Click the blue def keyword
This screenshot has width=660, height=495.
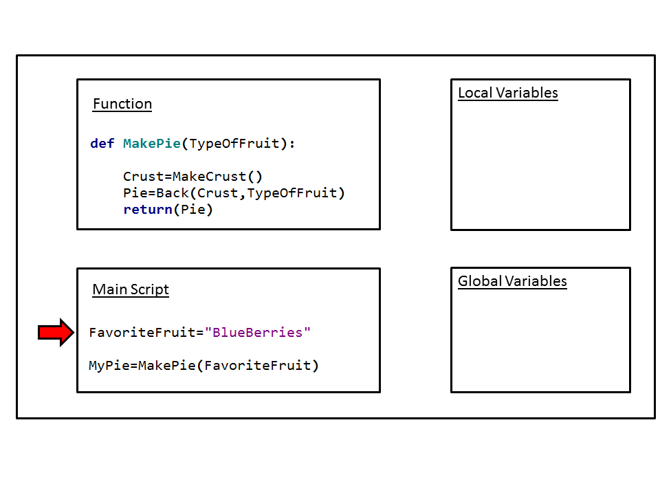[102, 144]
